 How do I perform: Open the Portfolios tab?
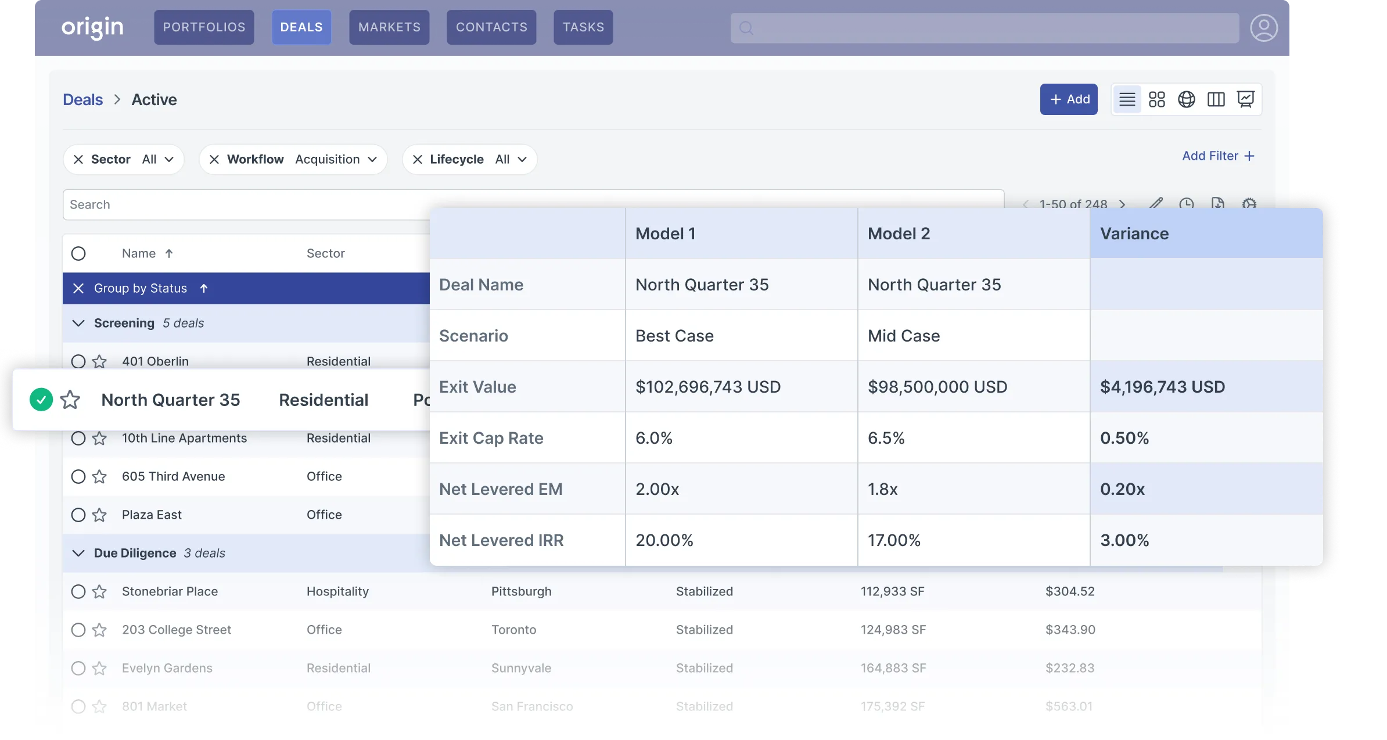click(204, 27)
